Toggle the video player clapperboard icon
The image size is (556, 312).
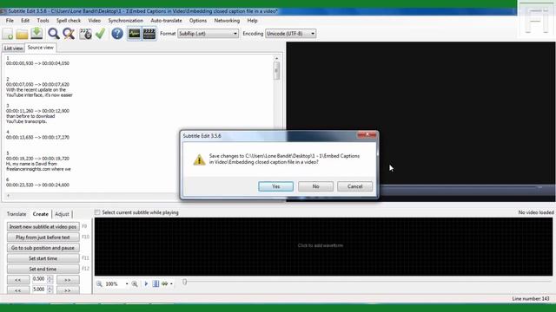pos(149,34)
